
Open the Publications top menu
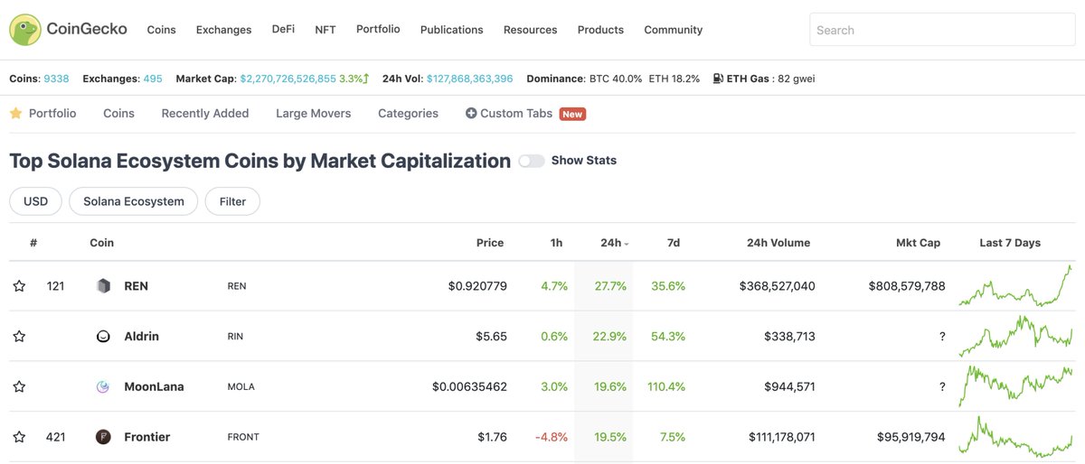(451, 30)
